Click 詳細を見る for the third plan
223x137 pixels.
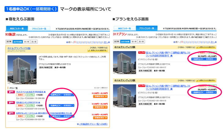[x=101, y=118]
